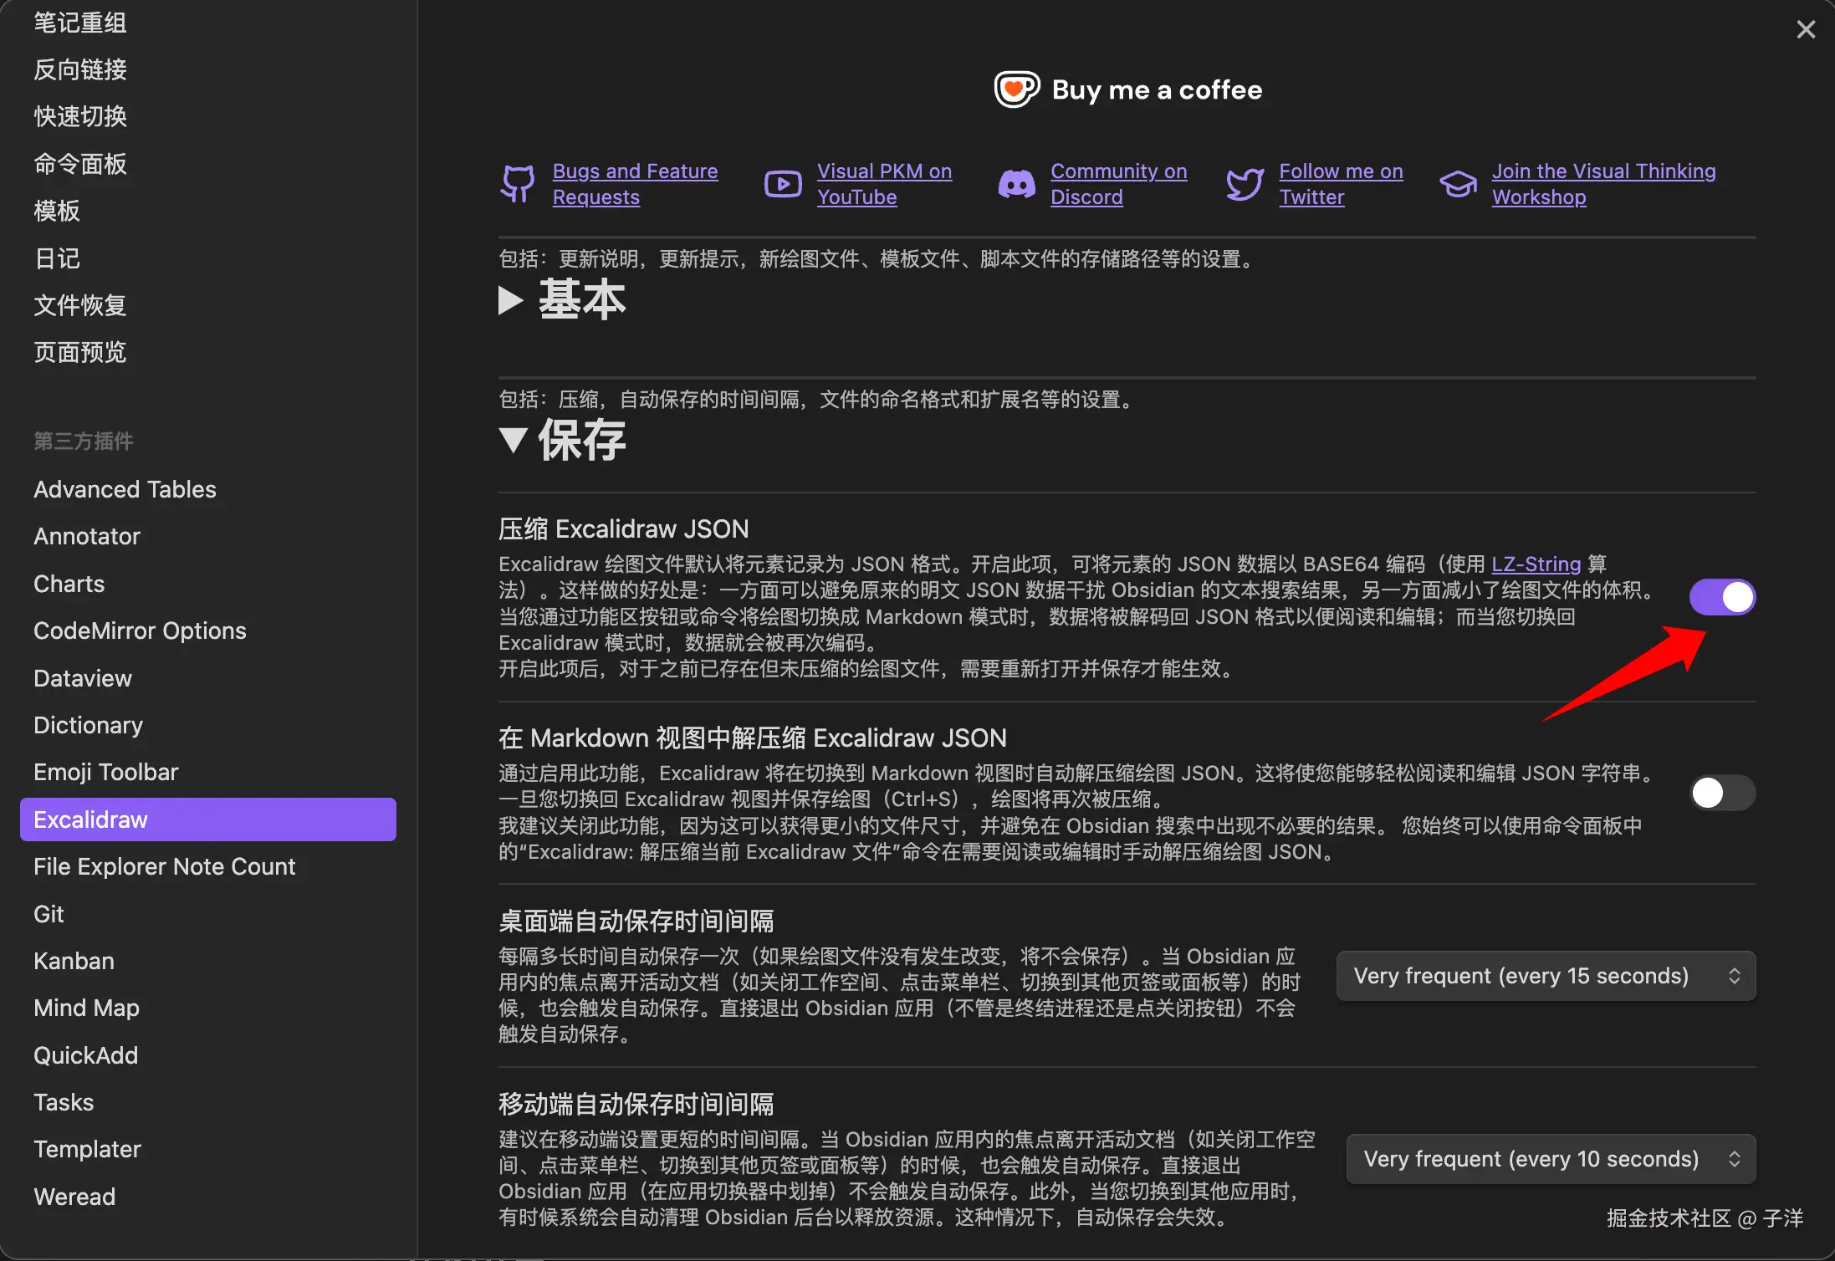The height and width of the screenshot is (1261, 1835).
Task: Click the graduation cap workshop icon
Action: [1458, 183]
